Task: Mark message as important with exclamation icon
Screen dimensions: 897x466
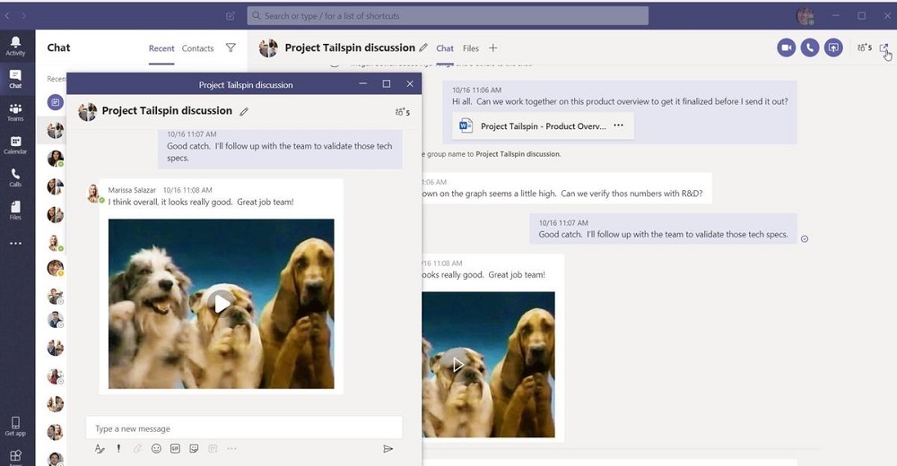Action: click(118, 448)
